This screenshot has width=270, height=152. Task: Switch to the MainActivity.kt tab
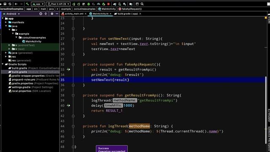[100, 14]
